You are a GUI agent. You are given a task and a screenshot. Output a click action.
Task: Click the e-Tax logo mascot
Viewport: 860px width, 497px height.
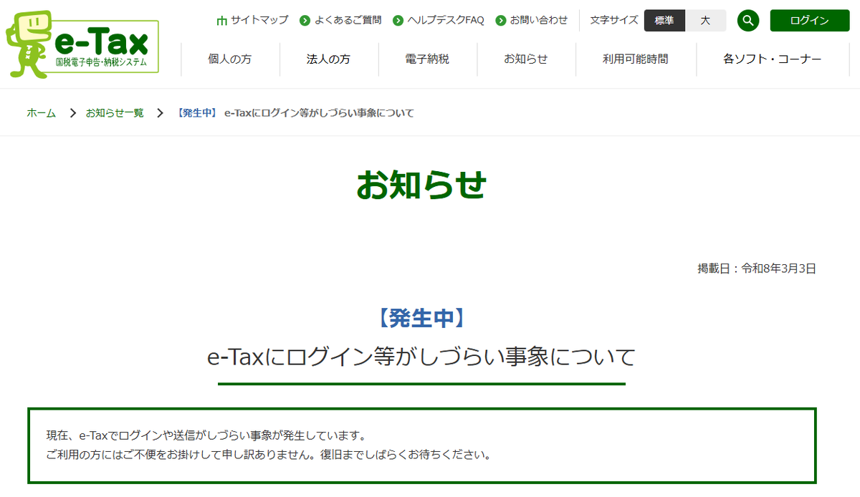(29, 44)
